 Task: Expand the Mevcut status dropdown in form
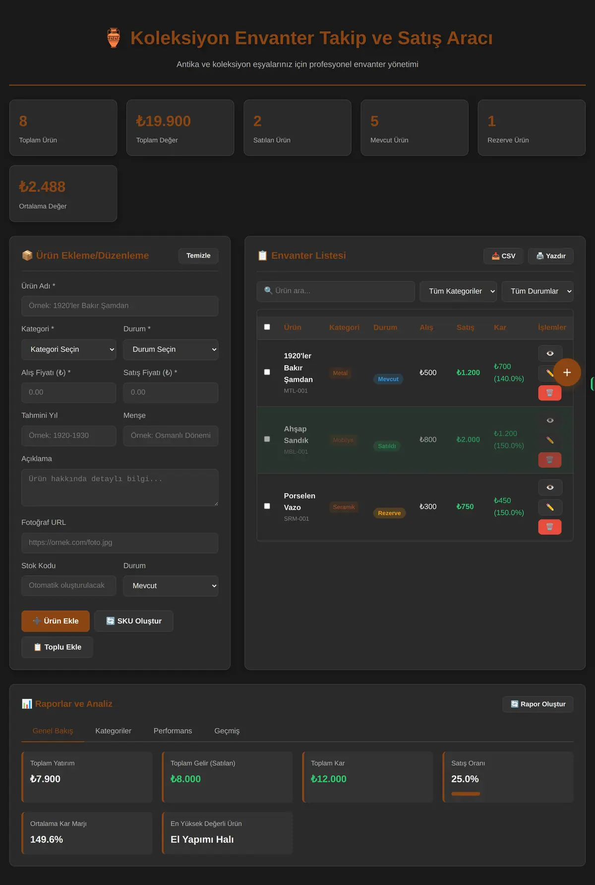pyautogui.click(x=171, y=586)
